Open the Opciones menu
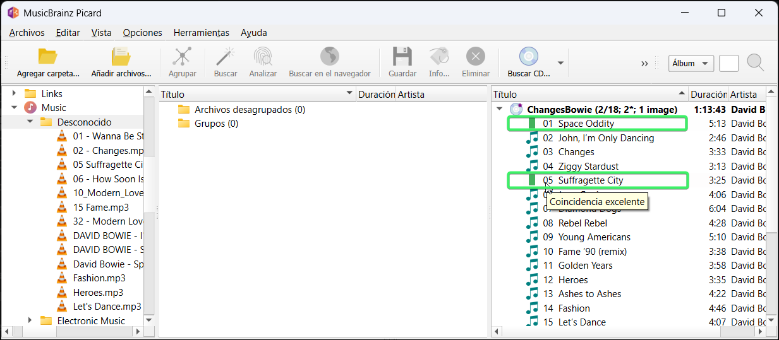Viewport: 779px width, 340px height. coord(142,33)
